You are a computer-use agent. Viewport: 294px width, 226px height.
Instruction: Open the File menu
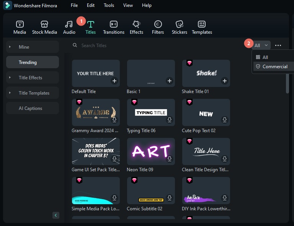74,5
